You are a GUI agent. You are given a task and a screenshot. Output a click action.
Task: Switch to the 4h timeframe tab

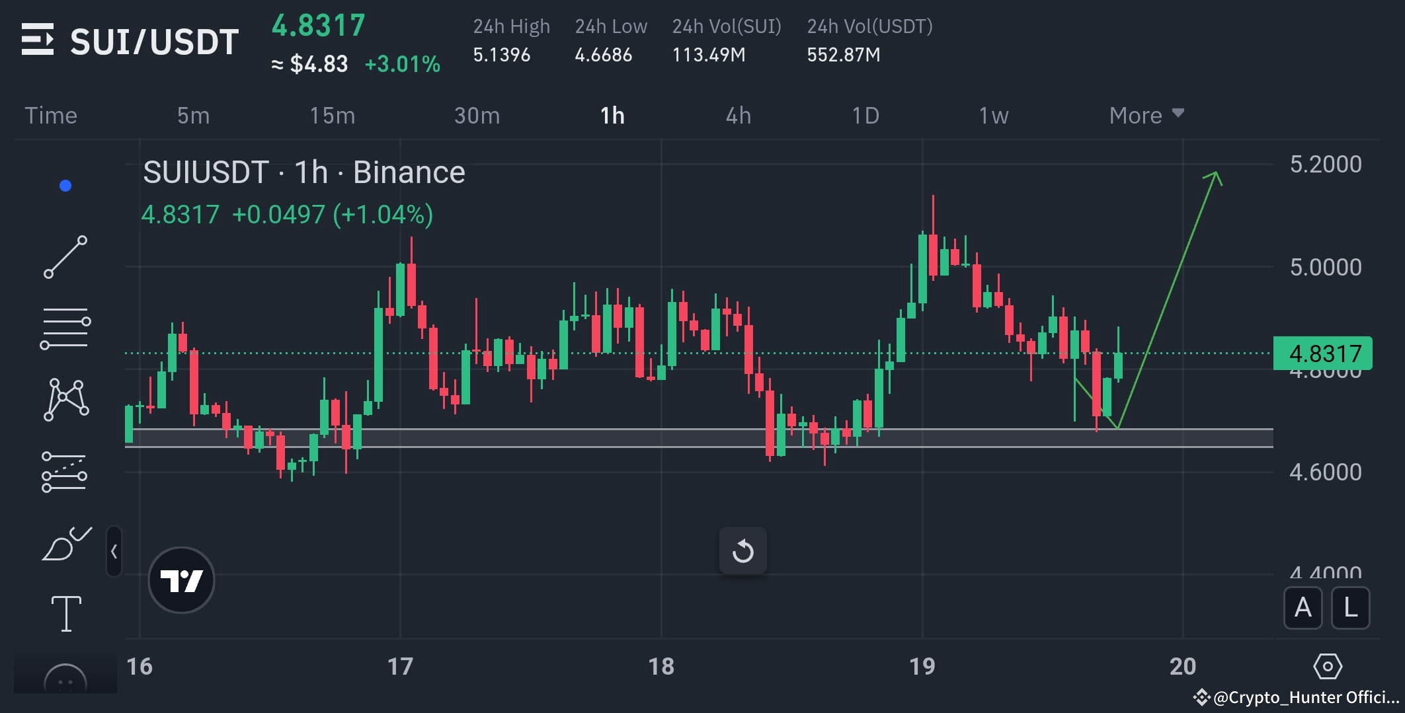click(739, 115)
